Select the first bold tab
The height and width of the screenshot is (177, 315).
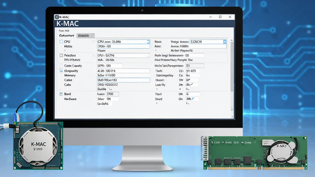click(67, 36)
